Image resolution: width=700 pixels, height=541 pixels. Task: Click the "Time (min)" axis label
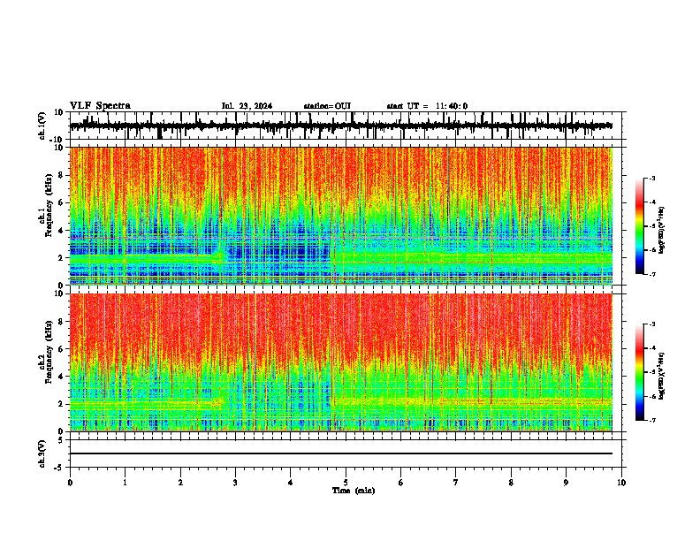354,491
